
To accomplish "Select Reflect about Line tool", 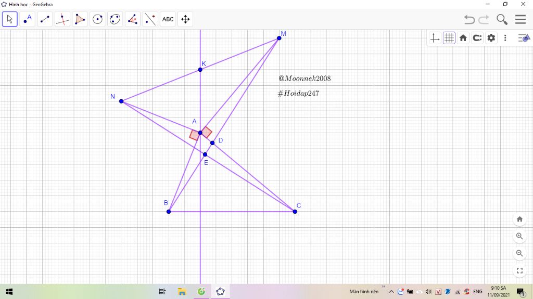I will tap(150, 19).
